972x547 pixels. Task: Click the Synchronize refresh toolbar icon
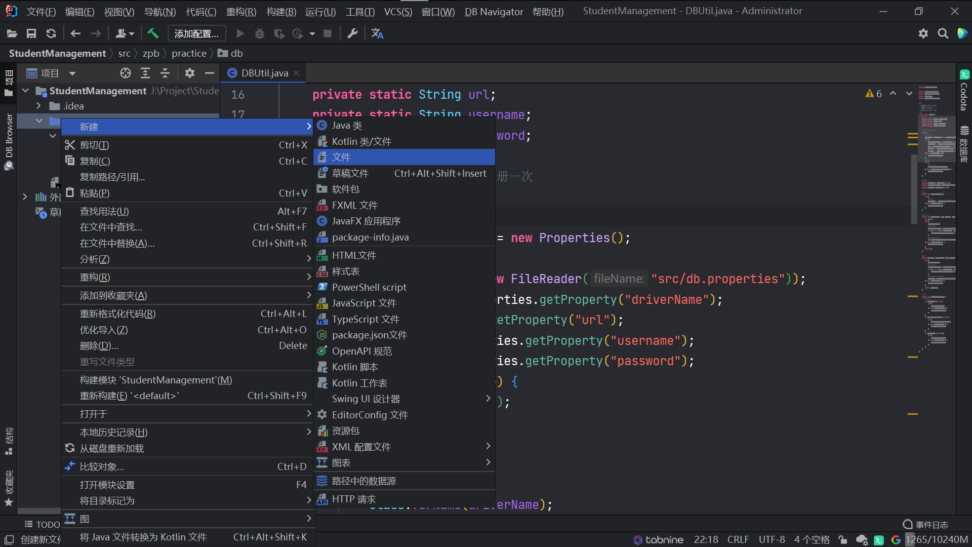(51, 33)
